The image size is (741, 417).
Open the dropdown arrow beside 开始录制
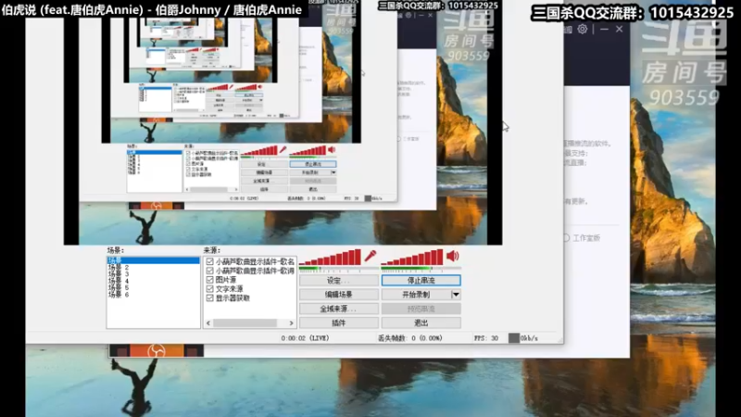point(456,295)
